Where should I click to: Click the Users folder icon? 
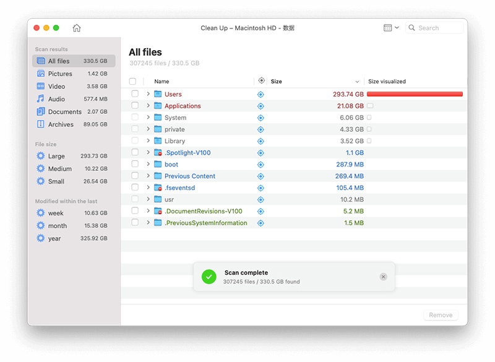point(158,94)
